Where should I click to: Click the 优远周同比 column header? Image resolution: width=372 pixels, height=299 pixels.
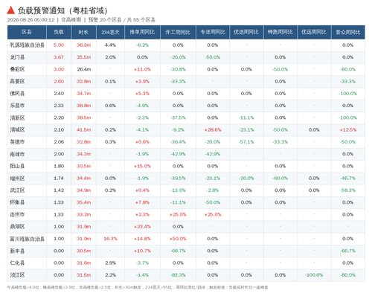click(x=314, y=32)
